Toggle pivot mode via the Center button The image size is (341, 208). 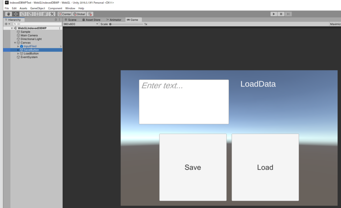tap(64, 14)
